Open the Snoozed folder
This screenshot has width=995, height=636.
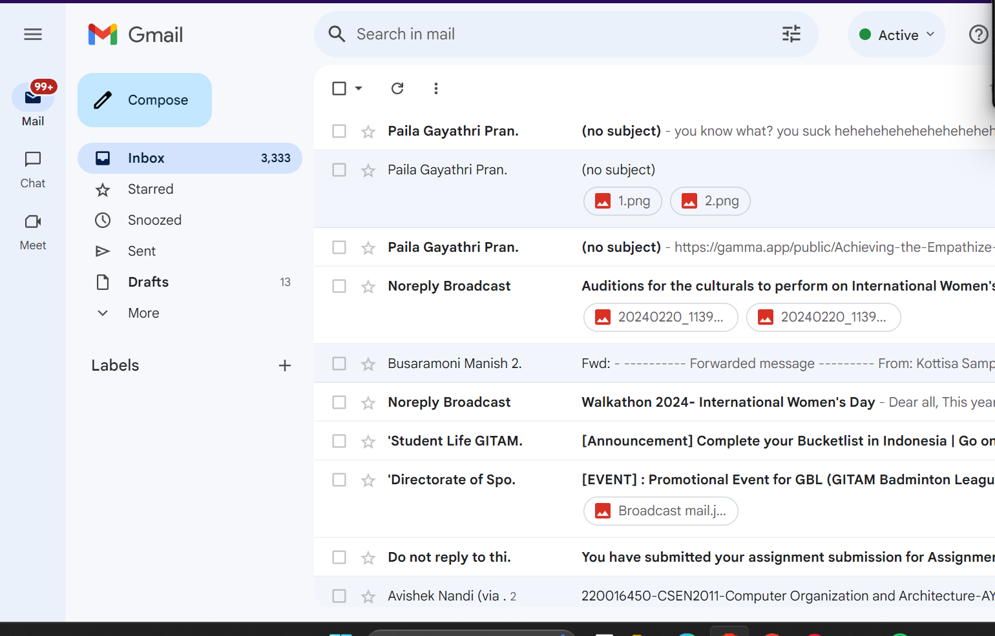point(190,220)
